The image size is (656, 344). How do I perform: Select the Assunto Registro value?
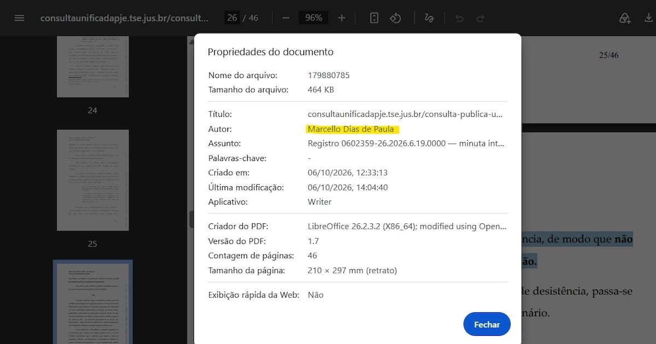(406, 144)
